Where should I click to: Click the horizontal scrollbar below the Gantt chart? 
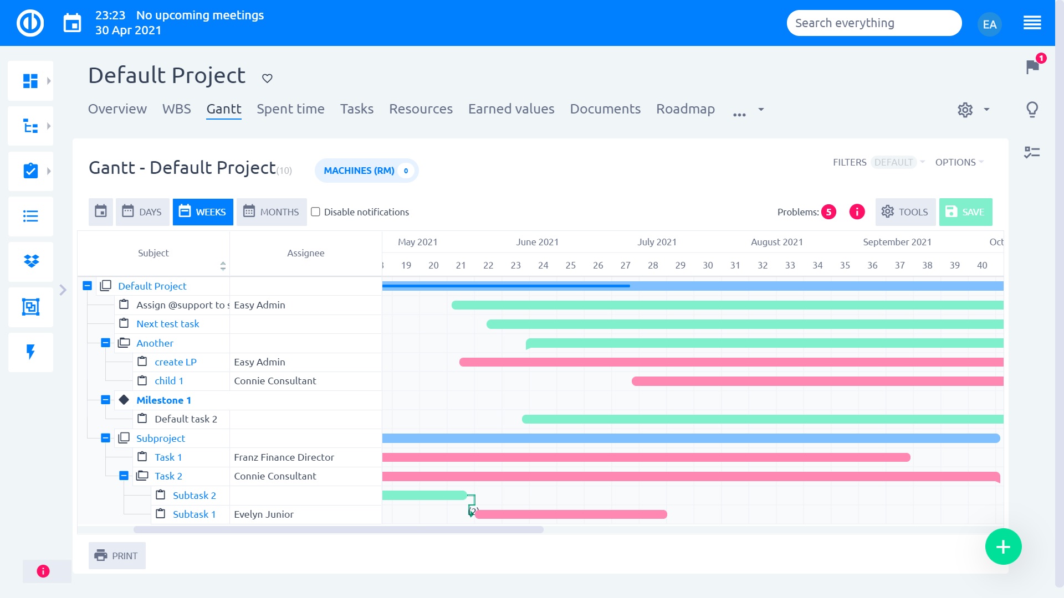pyautogui.click(x=338, y=530)
